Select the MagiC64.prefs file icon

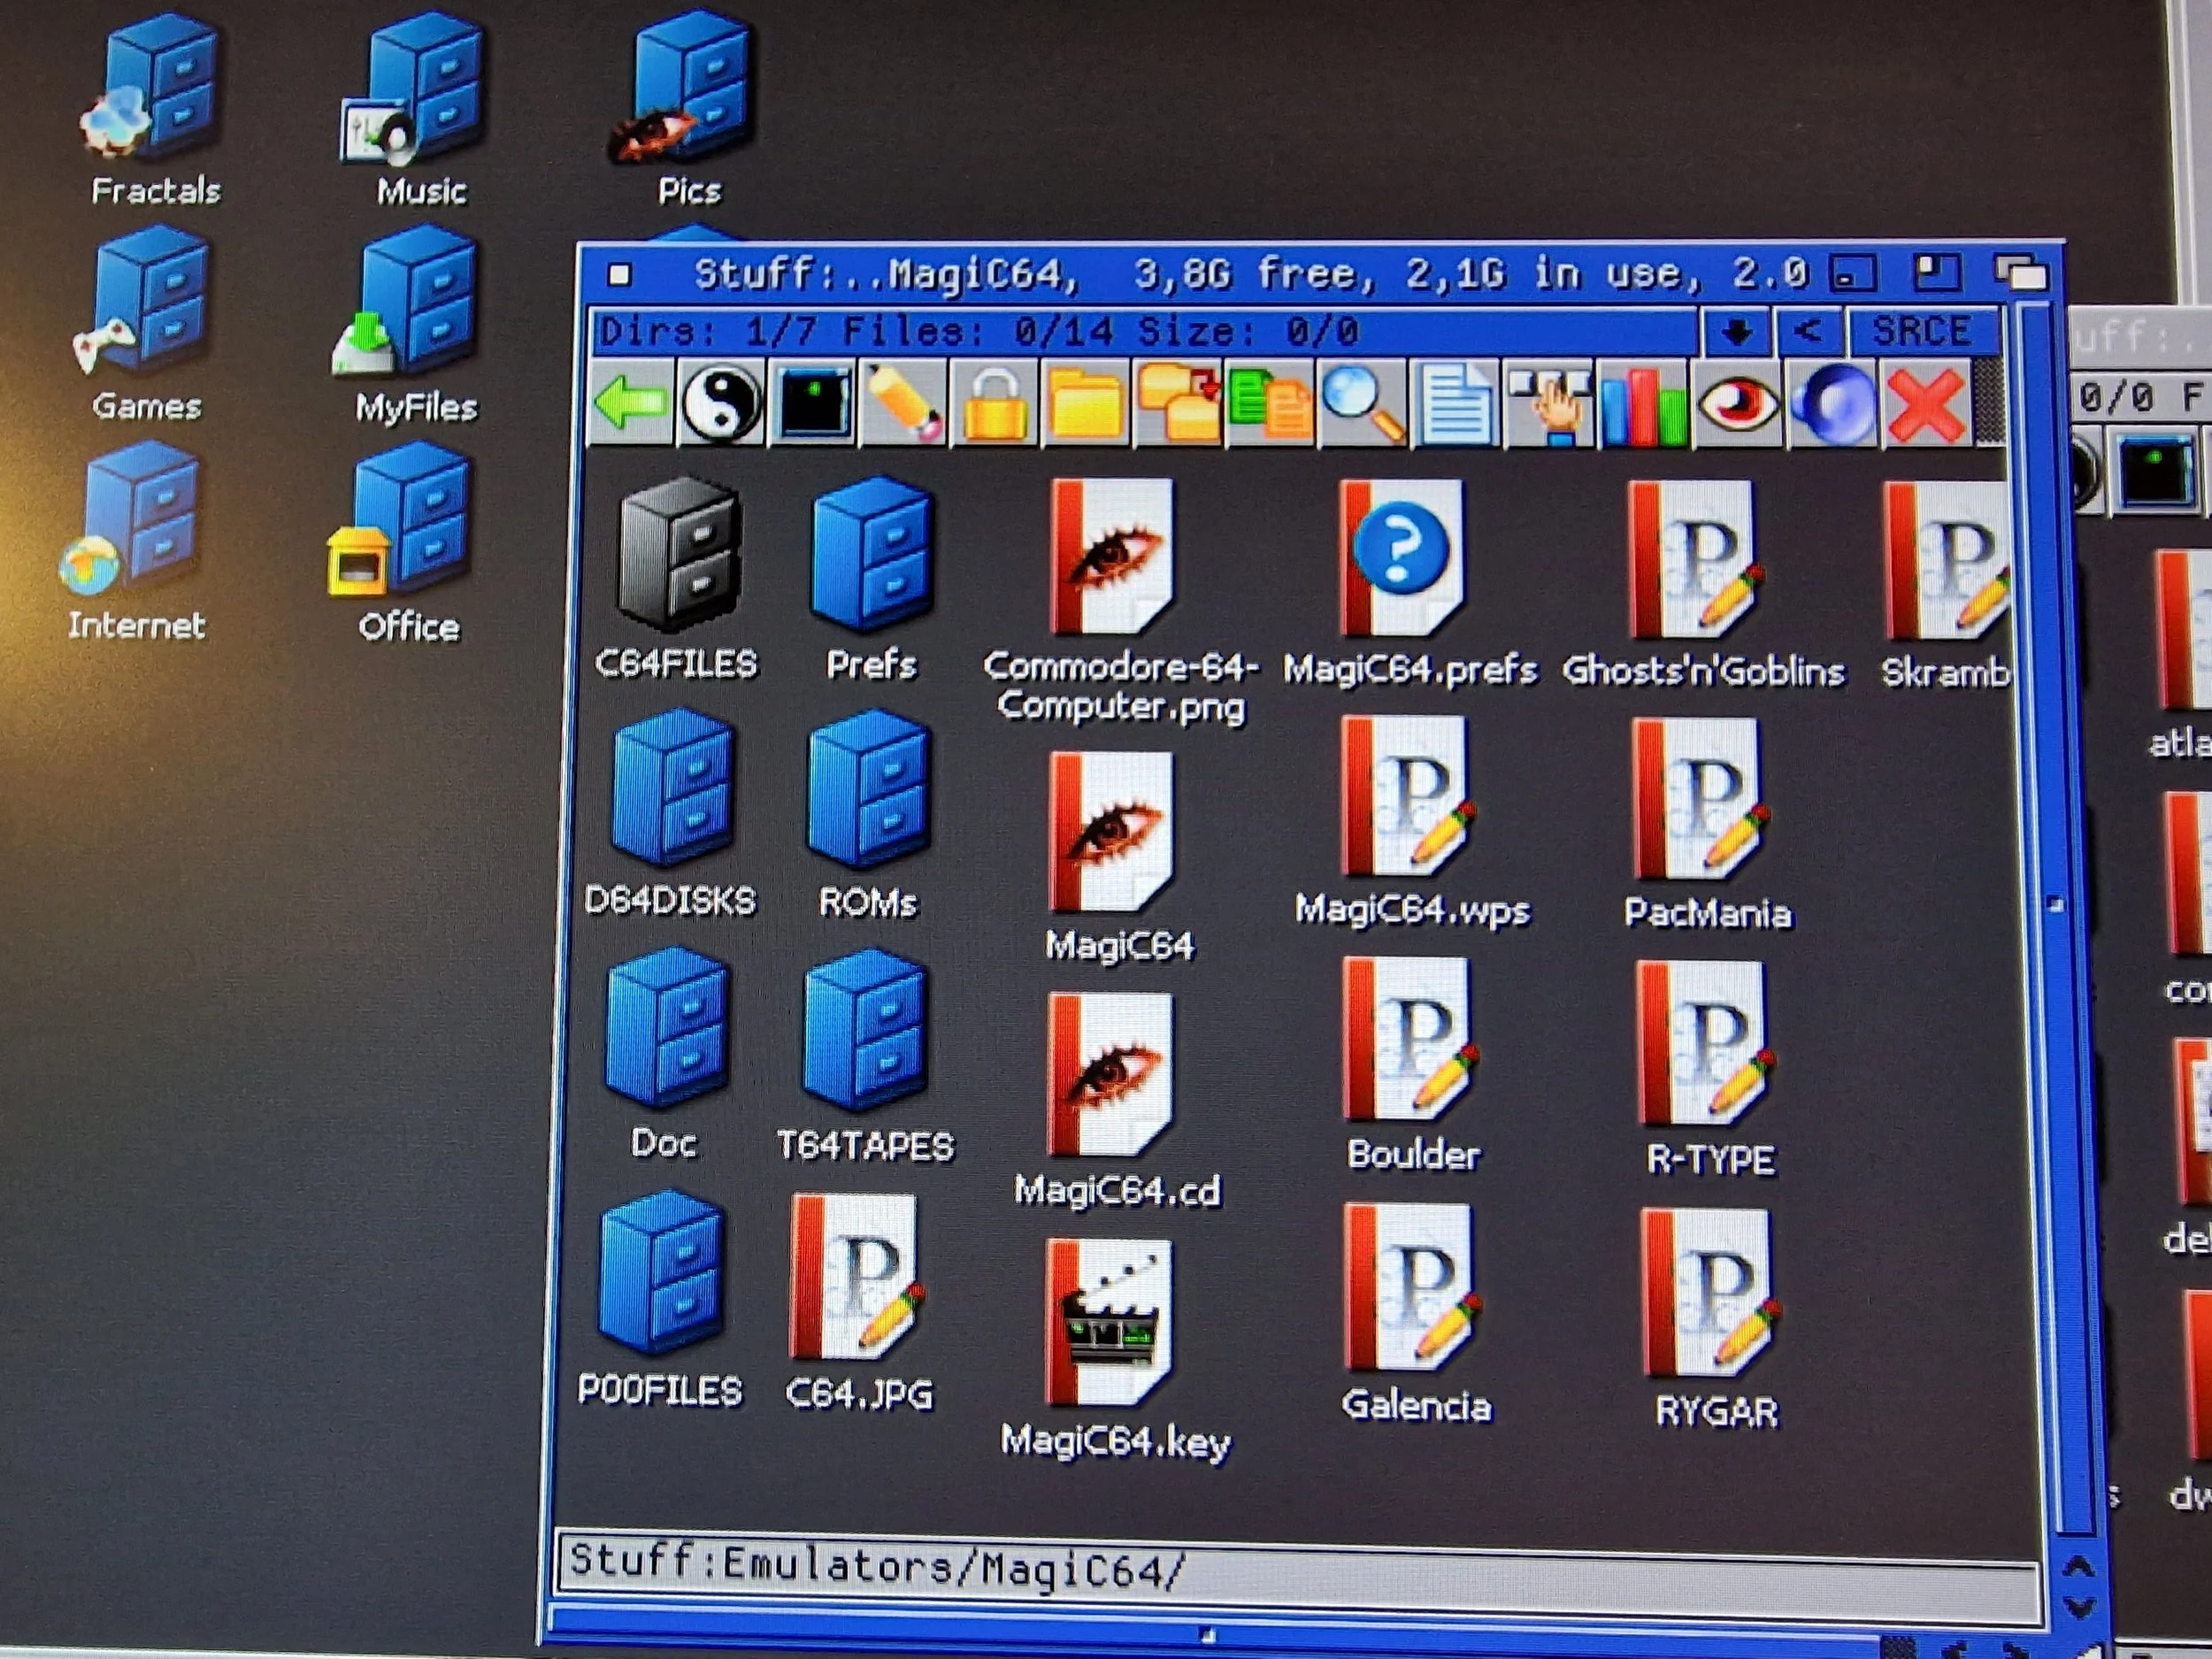(x=1402, y=557)
